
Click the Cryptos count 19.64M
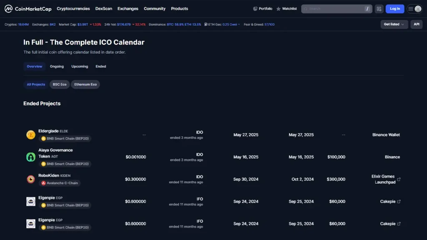23,25
